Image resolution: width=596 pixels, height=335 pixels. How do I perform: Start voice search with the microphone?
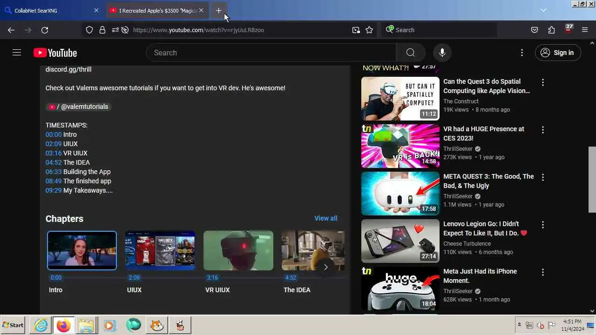(x=442, y=53)
